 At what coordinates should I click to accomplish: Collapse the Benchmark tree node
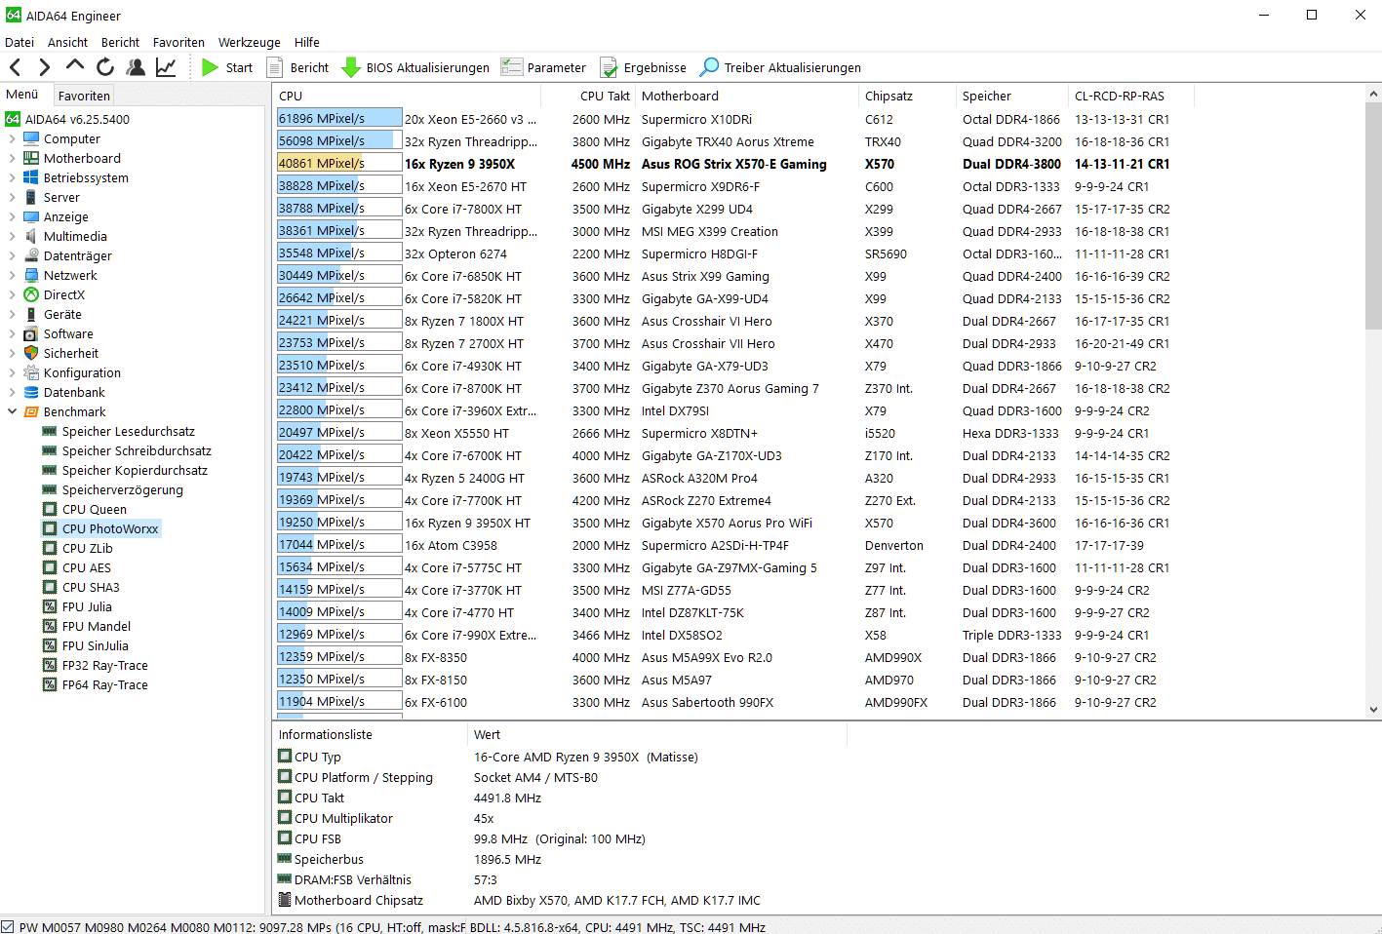point(12,411)
